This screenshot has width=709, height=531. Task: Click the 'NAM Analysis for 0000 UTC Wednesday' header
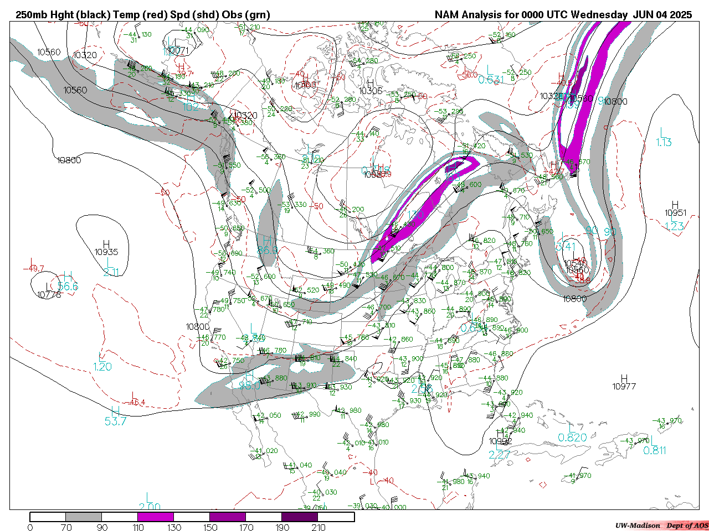tap(531, 15)
